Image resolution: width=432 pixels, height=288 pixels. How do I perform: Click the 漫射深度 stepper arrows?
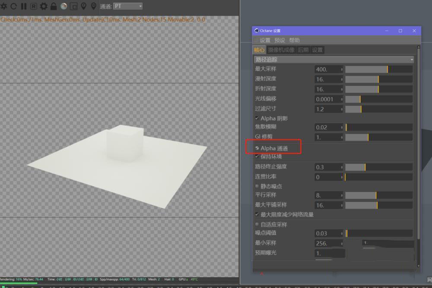point(342,79)
